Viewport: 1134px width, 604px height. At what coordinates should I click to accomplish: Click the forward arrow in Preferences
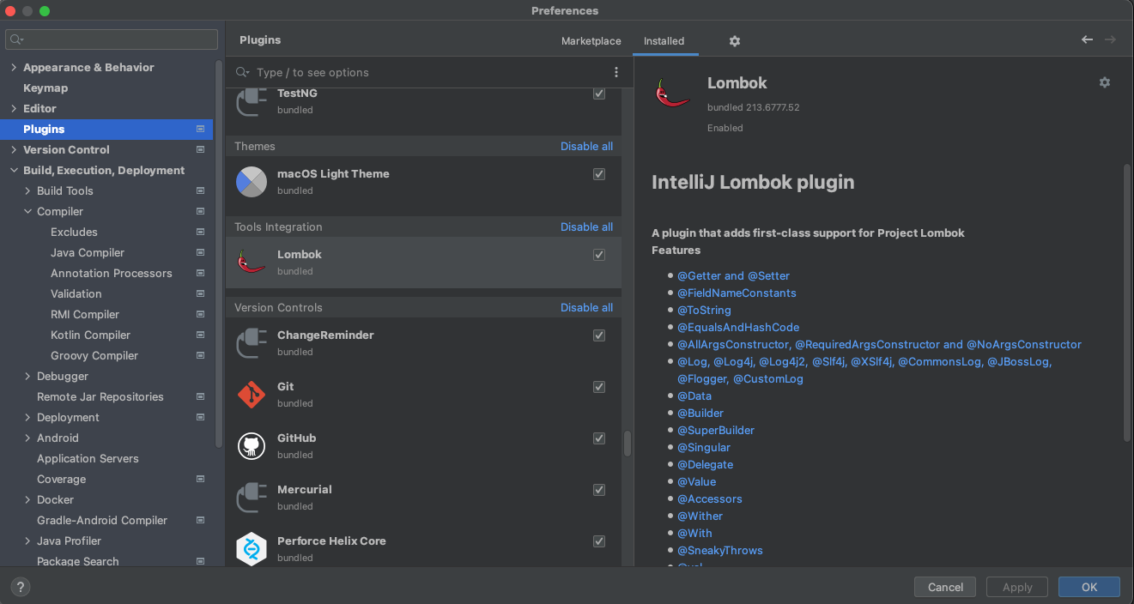[x=1111, y=39]
